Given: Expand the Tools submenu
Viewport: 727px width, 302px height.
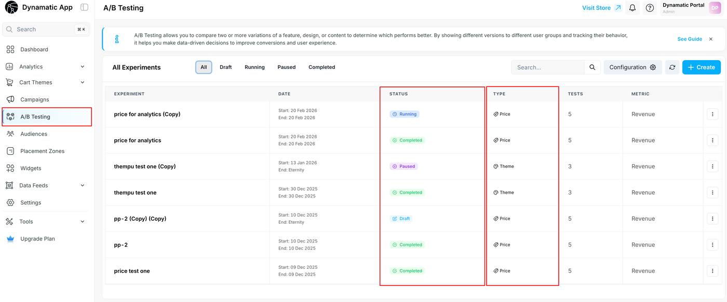Looking at the screenshot, I should click(x=83, y=222).
